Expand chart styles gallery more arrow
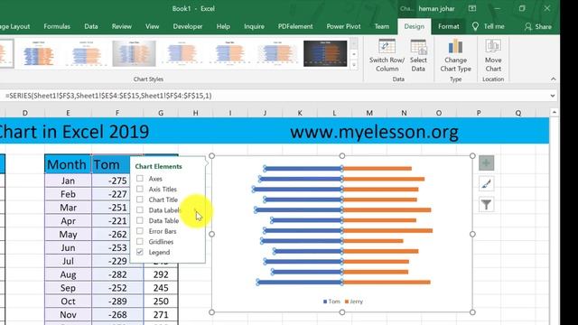The width and height of the screenshot is (578, 325). [354, 65]
